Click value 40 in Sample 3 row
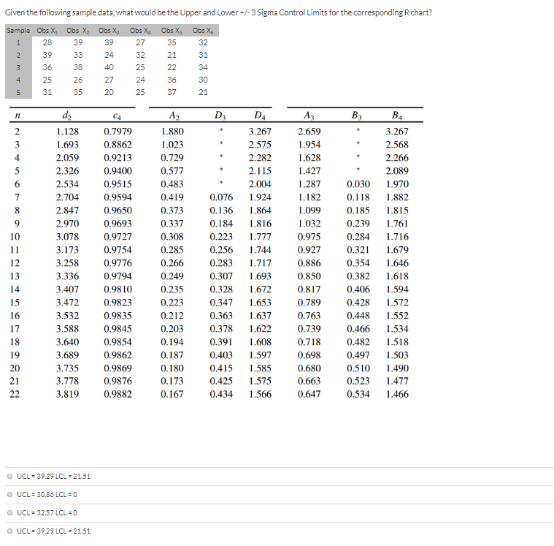 [109, 67]
